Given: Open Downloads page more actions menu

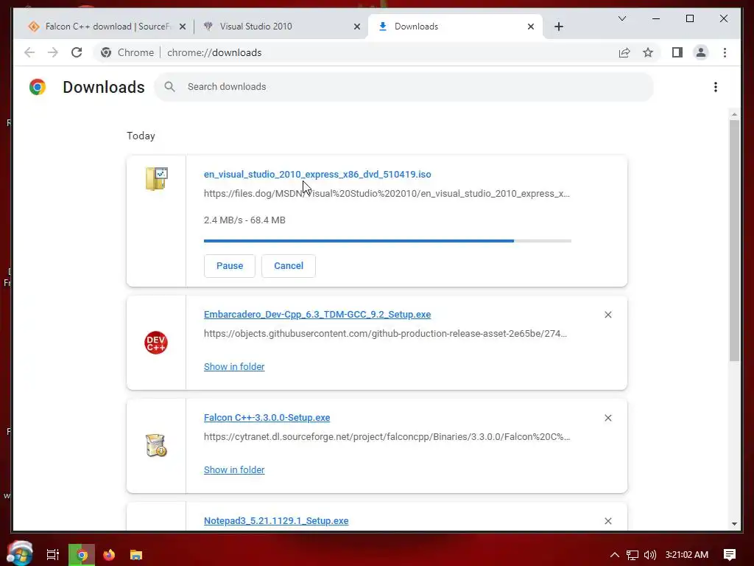Looking at the screenshot, I should [716, 87].
